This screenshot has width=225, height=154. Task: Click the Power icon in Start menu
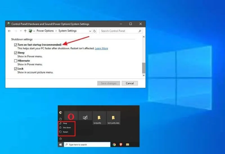coord(60,139)
